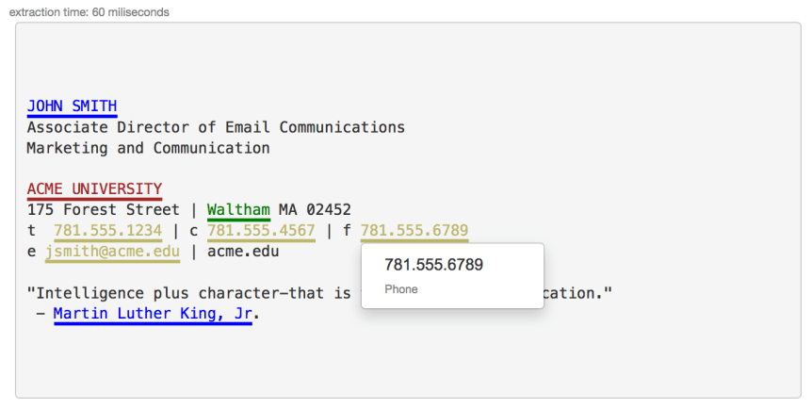Click the 'f' label before the fax number
Image resolution: width=812 pixels, height=409 pixels.
(x=347, y=230)
